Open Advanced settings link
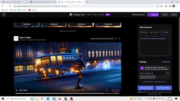The width and height of the screenshot is (180, 101). (166, 62)
